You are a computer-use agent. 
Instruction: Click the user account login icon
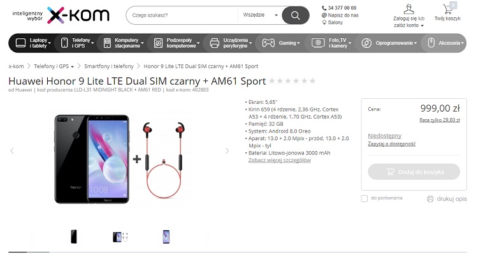tap(408, 9)
